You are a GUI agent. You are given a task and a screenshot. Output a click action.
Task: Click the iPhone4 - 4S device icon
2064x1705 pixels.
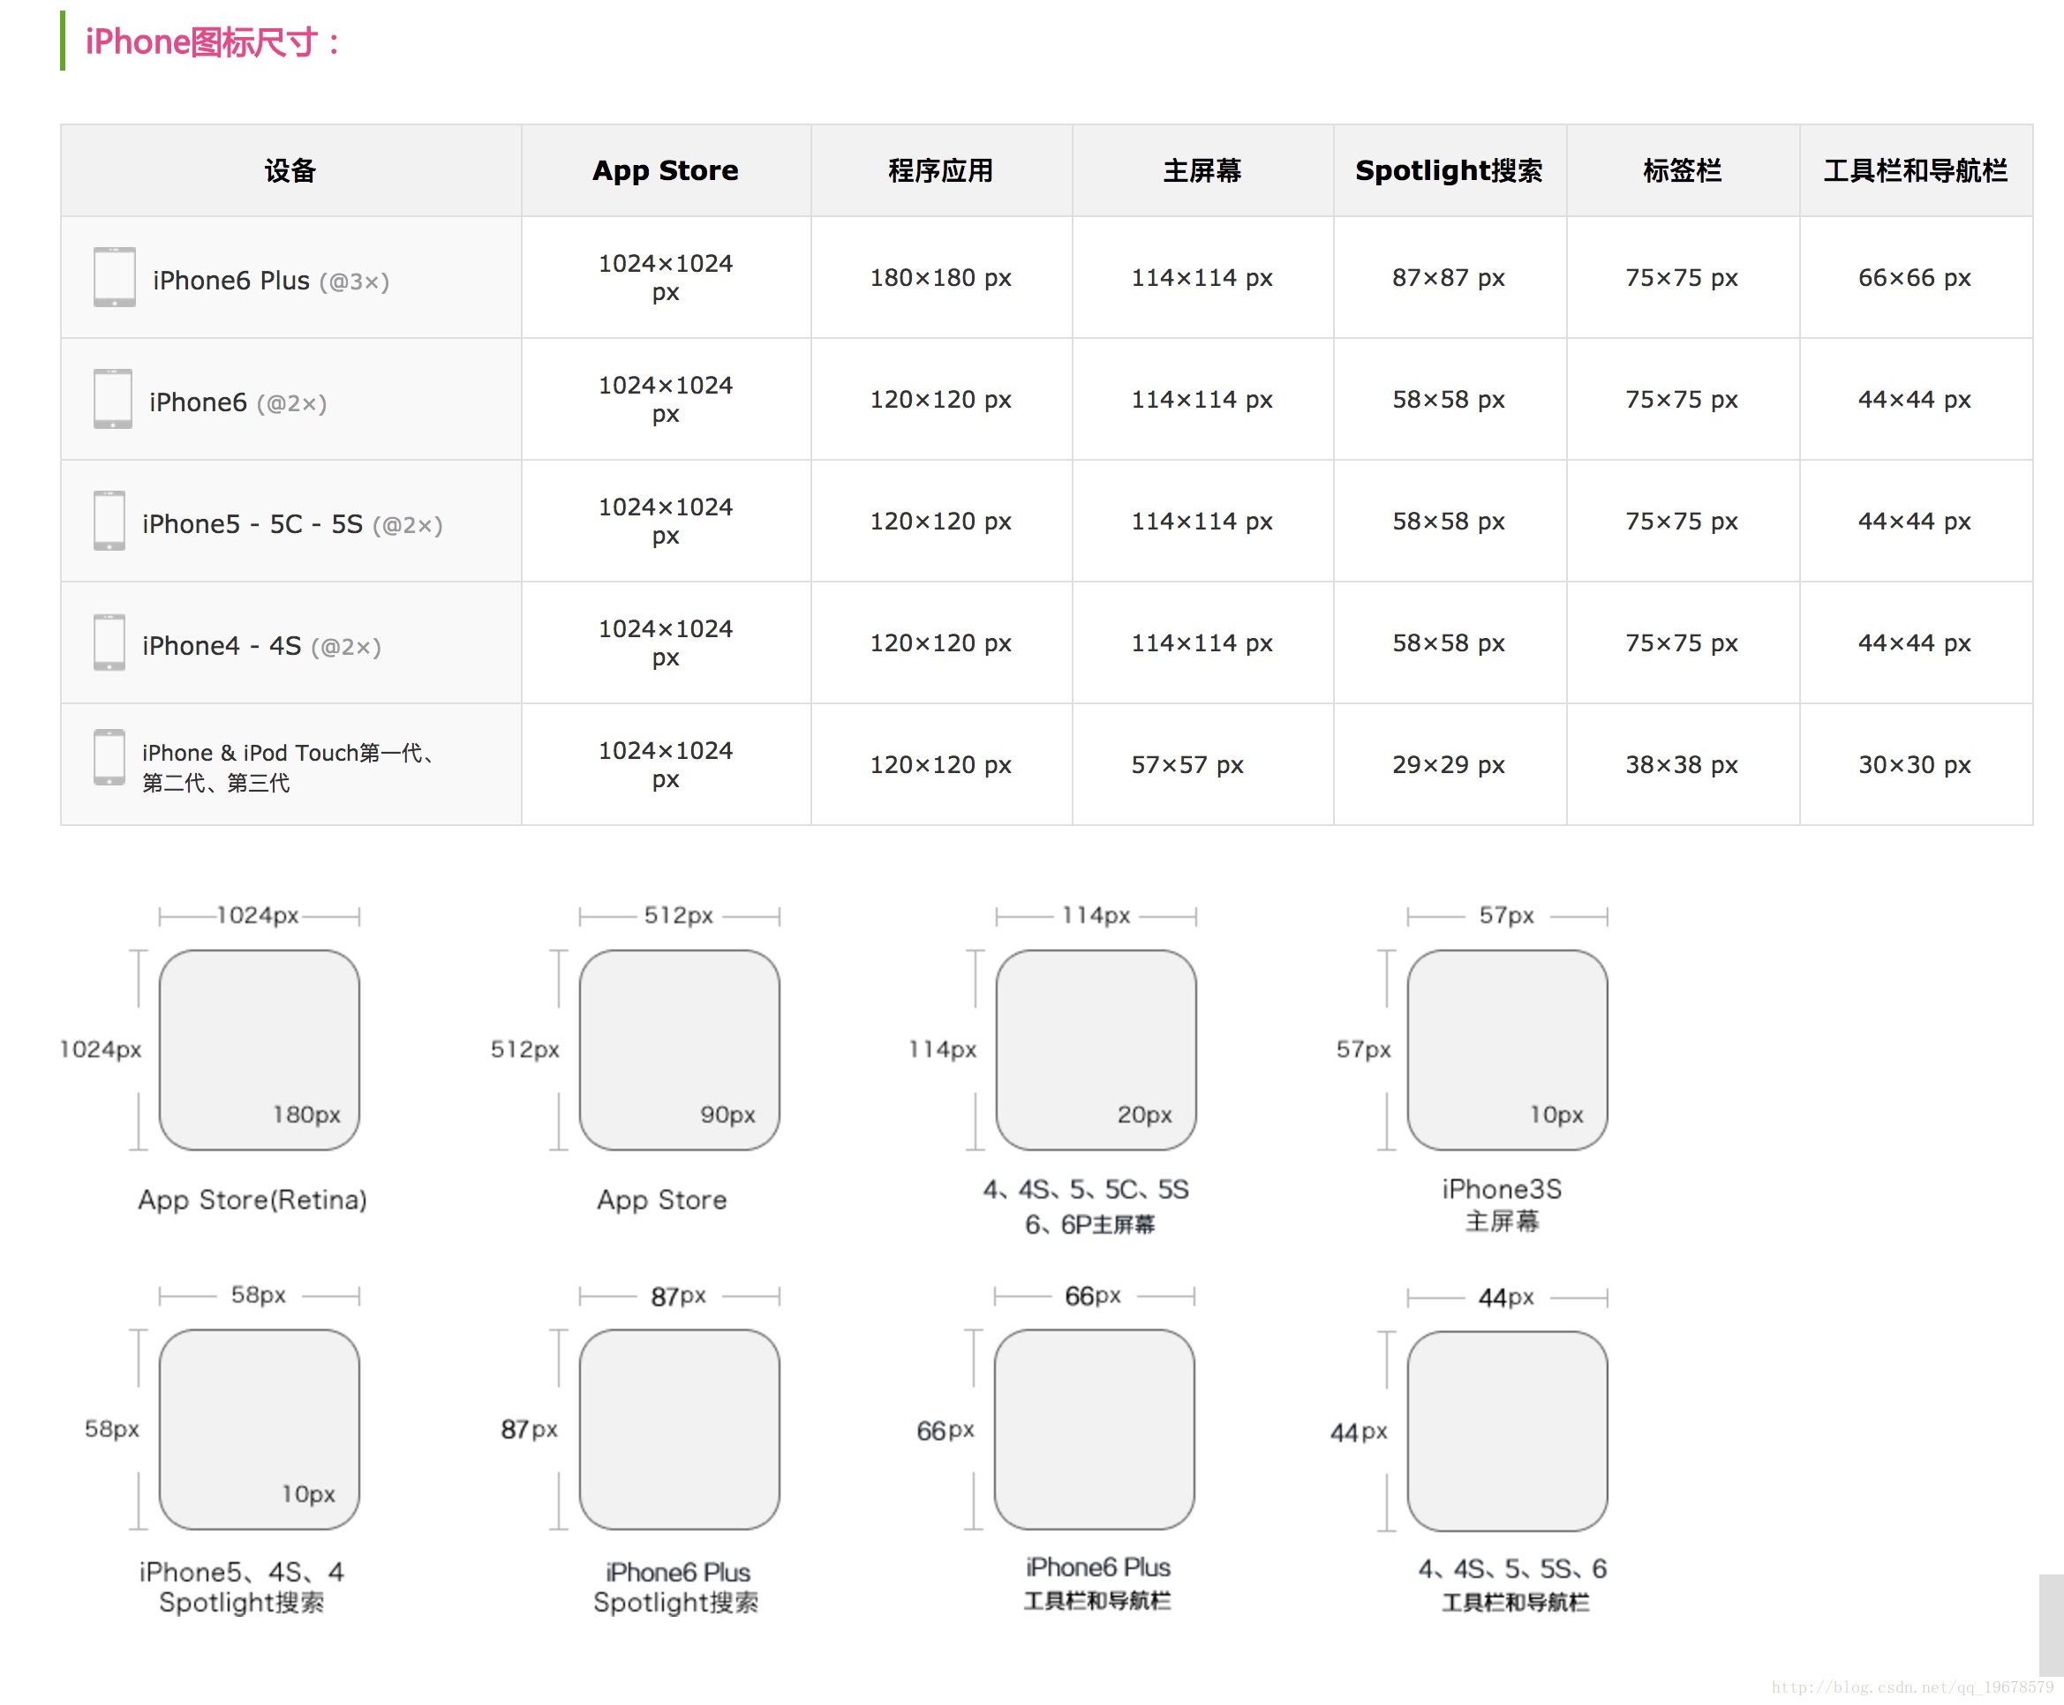pyautogui.click(x=109, y=642)
